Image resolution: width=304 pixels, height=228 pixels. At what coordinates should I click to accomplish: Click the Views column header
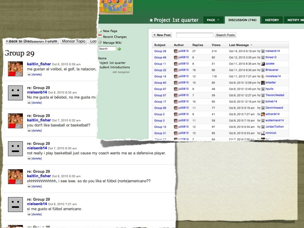216,45
